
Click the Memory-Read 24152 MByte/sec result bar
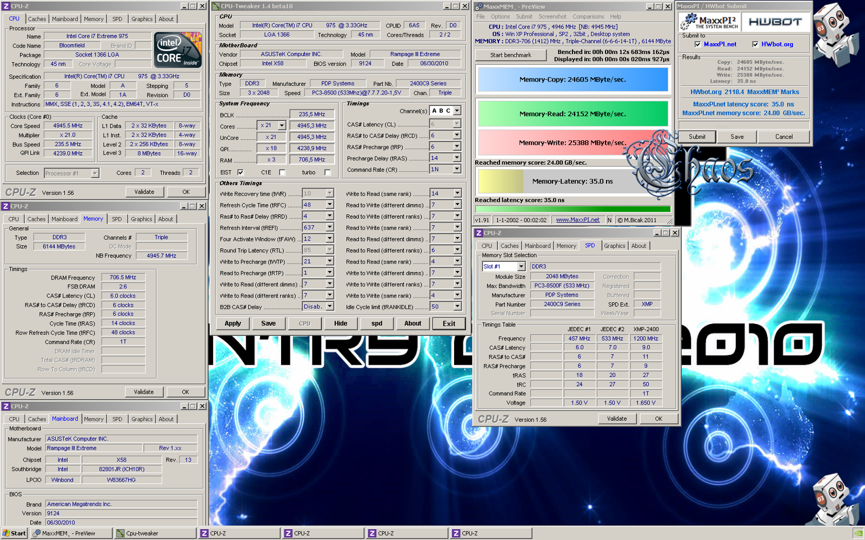(573, 114)
